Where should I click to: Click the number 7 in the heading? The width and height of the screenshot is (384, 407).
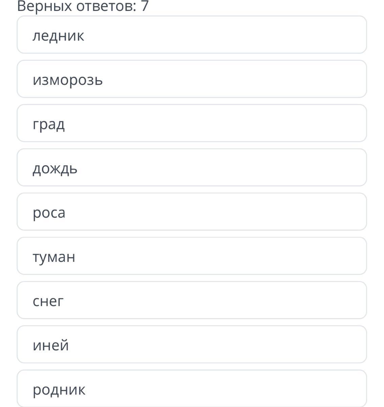[x=145, y=6]
